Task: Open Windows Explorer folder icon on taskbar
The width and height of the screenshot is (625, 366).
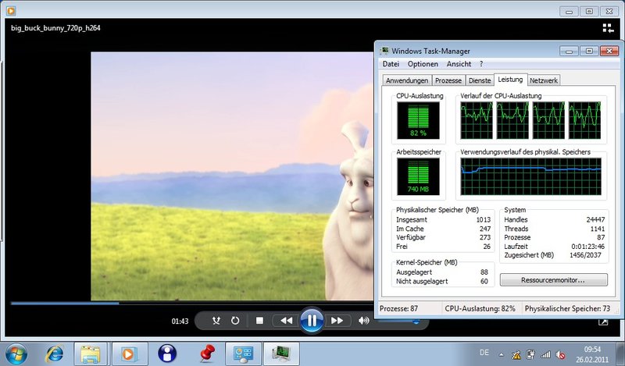Action: pyautogui.click(x=91, y=354)
